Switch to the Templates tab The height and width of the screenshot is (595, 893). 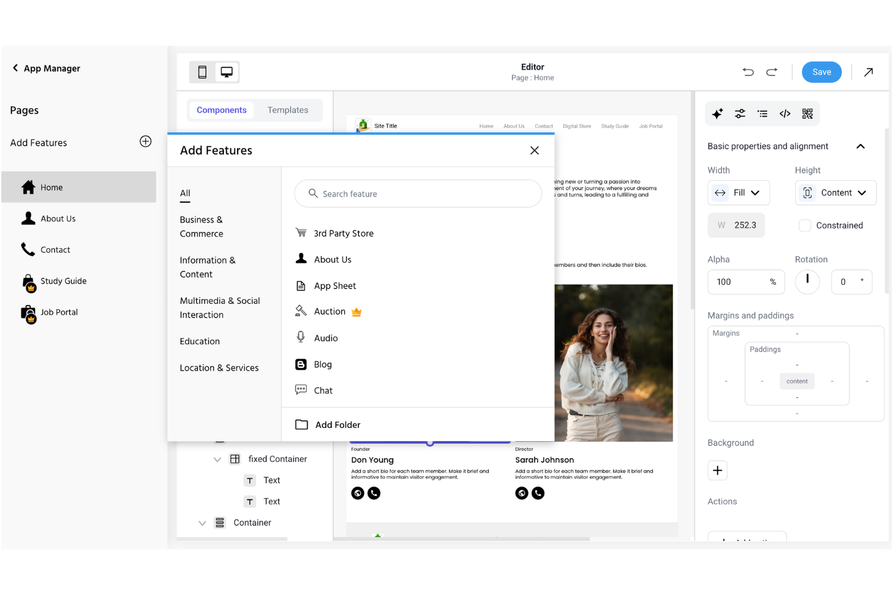[288, 110]
